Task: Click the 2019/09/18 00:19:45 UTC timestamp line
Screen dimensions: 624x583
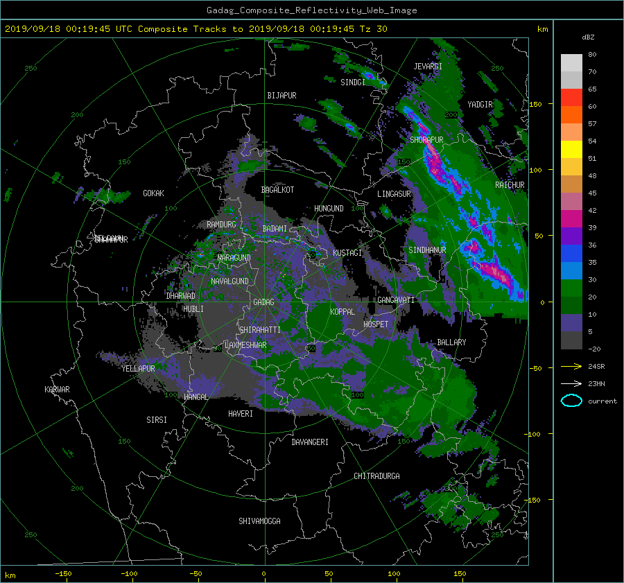Action: (196, 28)
